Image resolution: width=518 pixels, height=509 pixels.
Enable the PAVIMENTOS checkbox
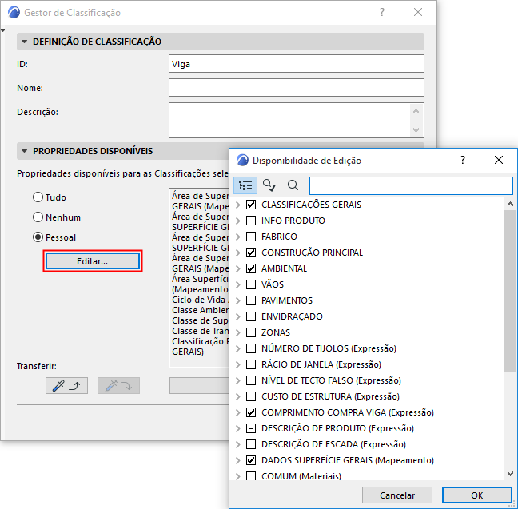point(251,300)
